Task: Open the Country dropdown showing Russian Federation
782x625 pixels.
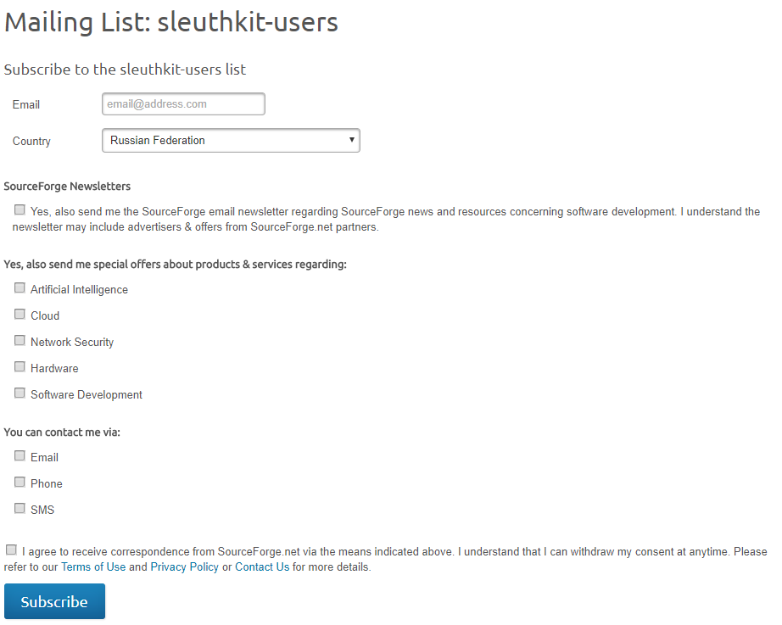Action: (x=231, y=140)
